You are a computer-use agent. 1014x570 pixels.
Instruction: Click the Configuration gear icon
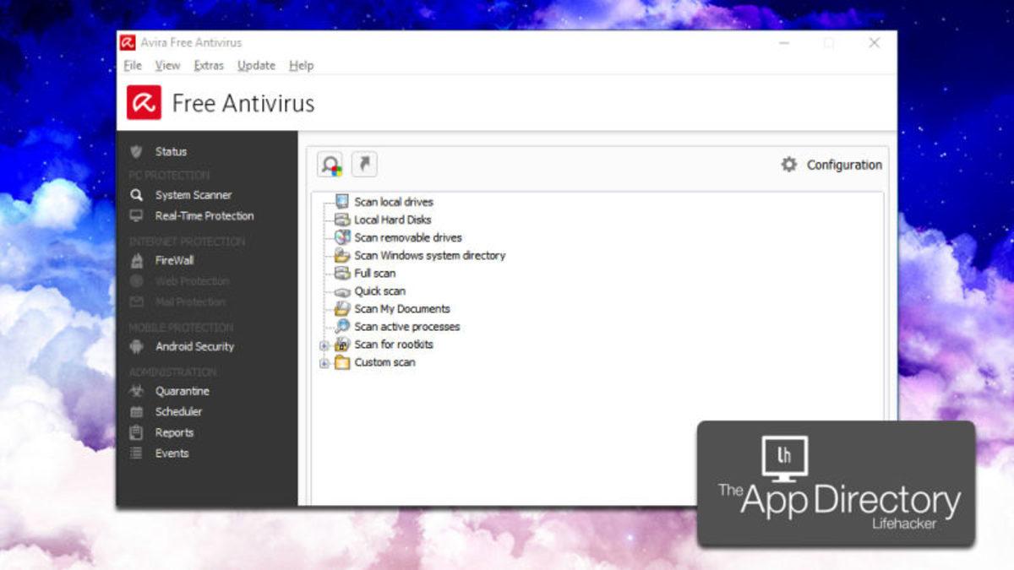pyautogui.click(x=788, y=165)
